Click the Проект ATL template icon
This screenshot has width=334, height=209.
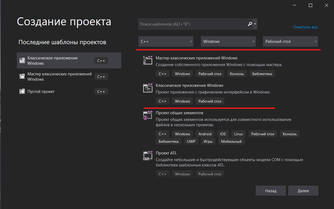(x=148, y=155)
